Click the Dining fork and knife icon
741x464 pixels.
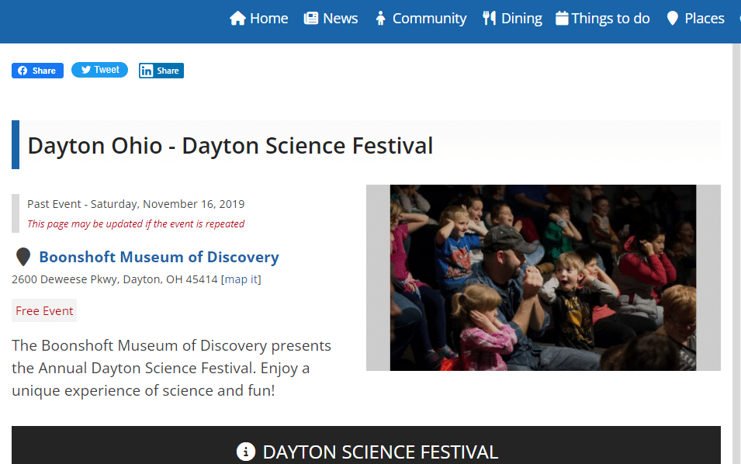click(489, 19)
